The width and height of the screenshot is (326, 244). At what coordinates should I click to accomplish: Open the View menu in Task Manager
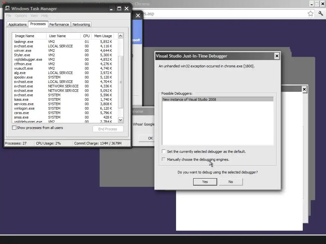pyautogui.click(x=34, y=16)
